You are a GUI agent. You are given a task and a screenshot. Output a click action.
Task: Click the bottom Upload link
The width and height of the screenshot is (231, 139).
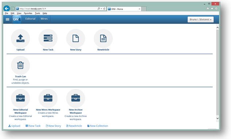click(x=14, y=126)
